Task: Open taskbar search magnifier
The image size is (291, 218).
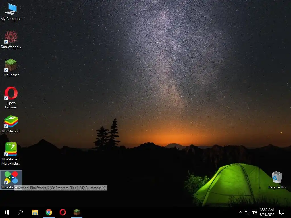Action: [x=20, y=212]
